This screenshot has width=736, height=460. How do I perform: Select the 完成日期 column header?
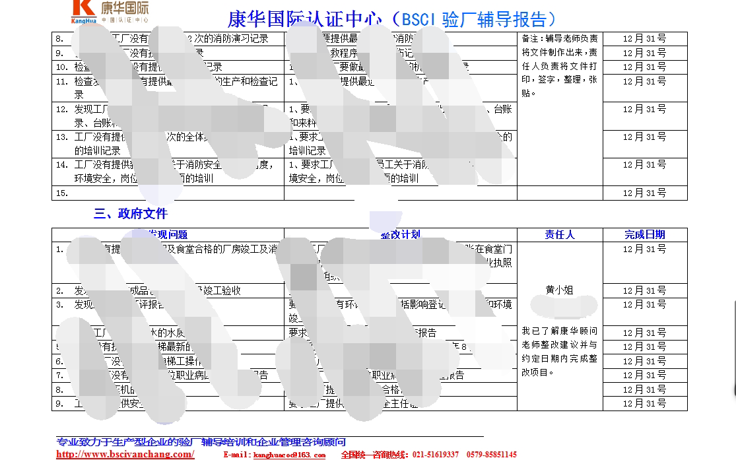(645, 234)
